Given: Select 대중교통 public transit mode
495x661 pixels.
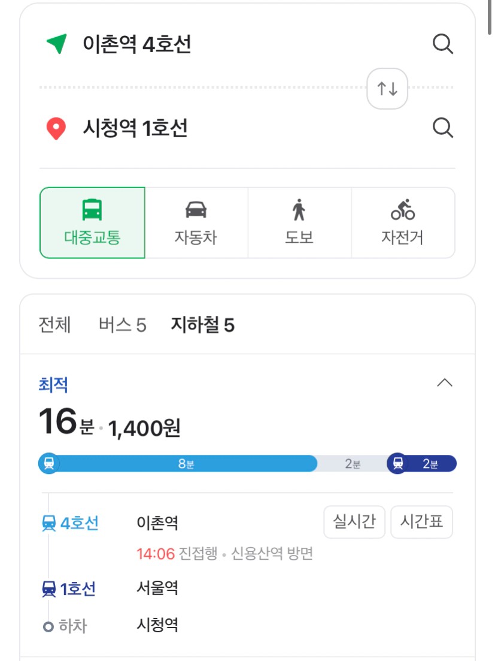Looking at the screenshot, I should (x=93, y=222).
